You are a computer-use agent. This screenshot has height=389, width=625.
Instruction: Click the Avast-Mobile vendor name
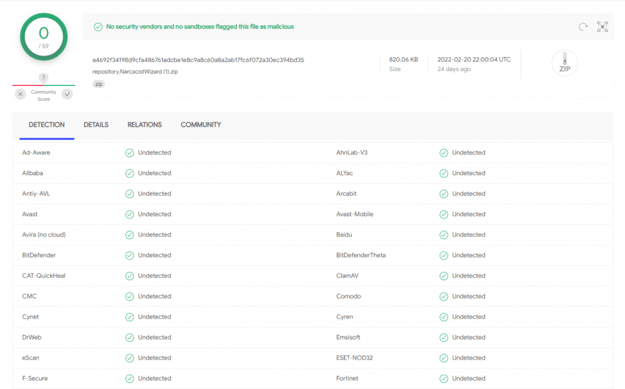(x=355, y=214)
